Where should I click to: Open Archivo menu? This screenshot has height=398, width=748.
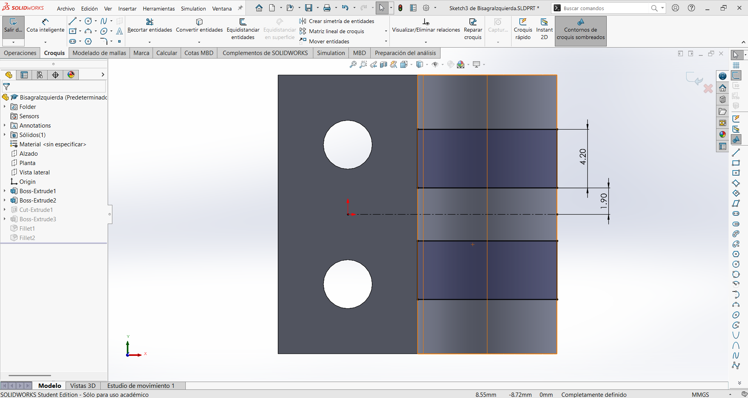click(66, 8)
